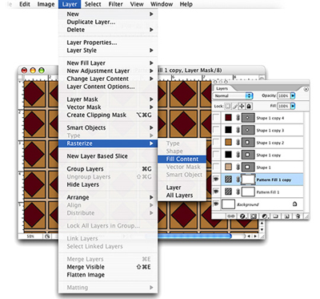Show the Shape 1 copy layer

[216, 155]
